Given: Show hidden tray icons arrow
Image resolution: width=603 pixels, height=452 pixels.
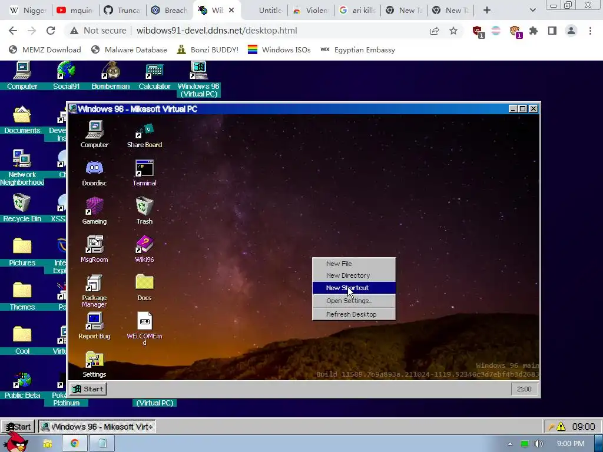Looking at the screenshot, I should click(x=510, y=444).
